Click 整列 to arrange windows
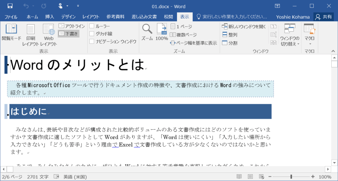Screen dimensions: 338x181 pos(230,35)
